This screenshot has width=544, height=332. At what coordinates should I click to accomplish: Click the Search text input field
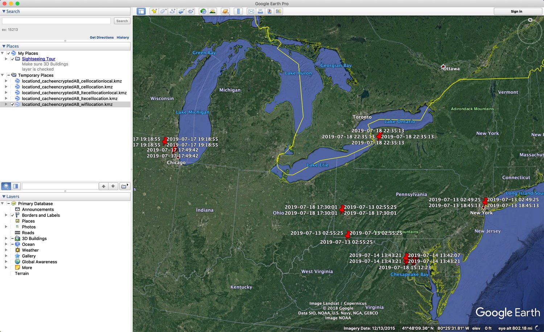coord(56,21)
